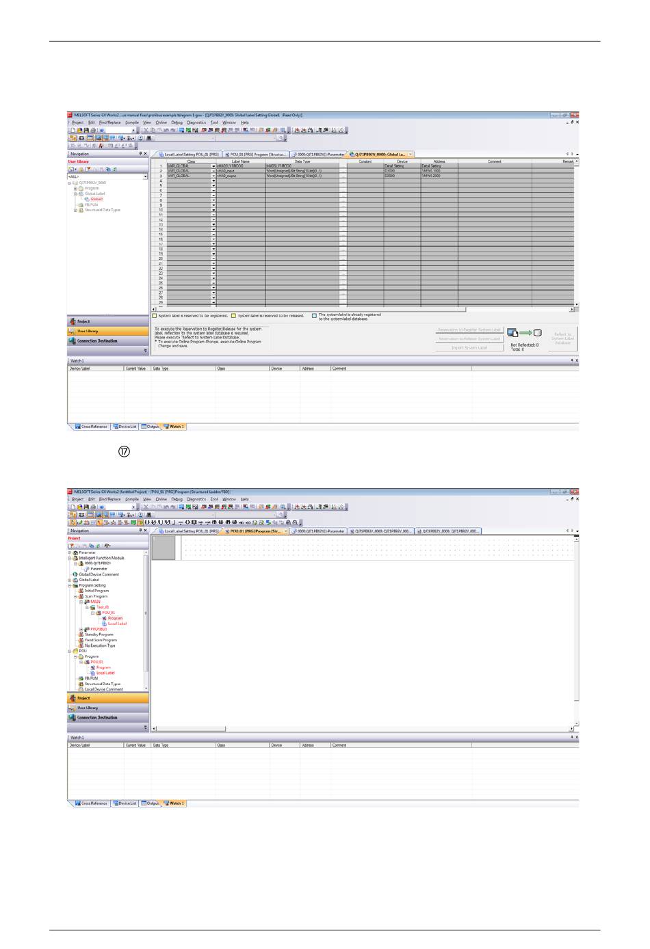
Task: Open Class dropdown of row 3 VAR_GLOBAL
Action: (x=213, y=176)
